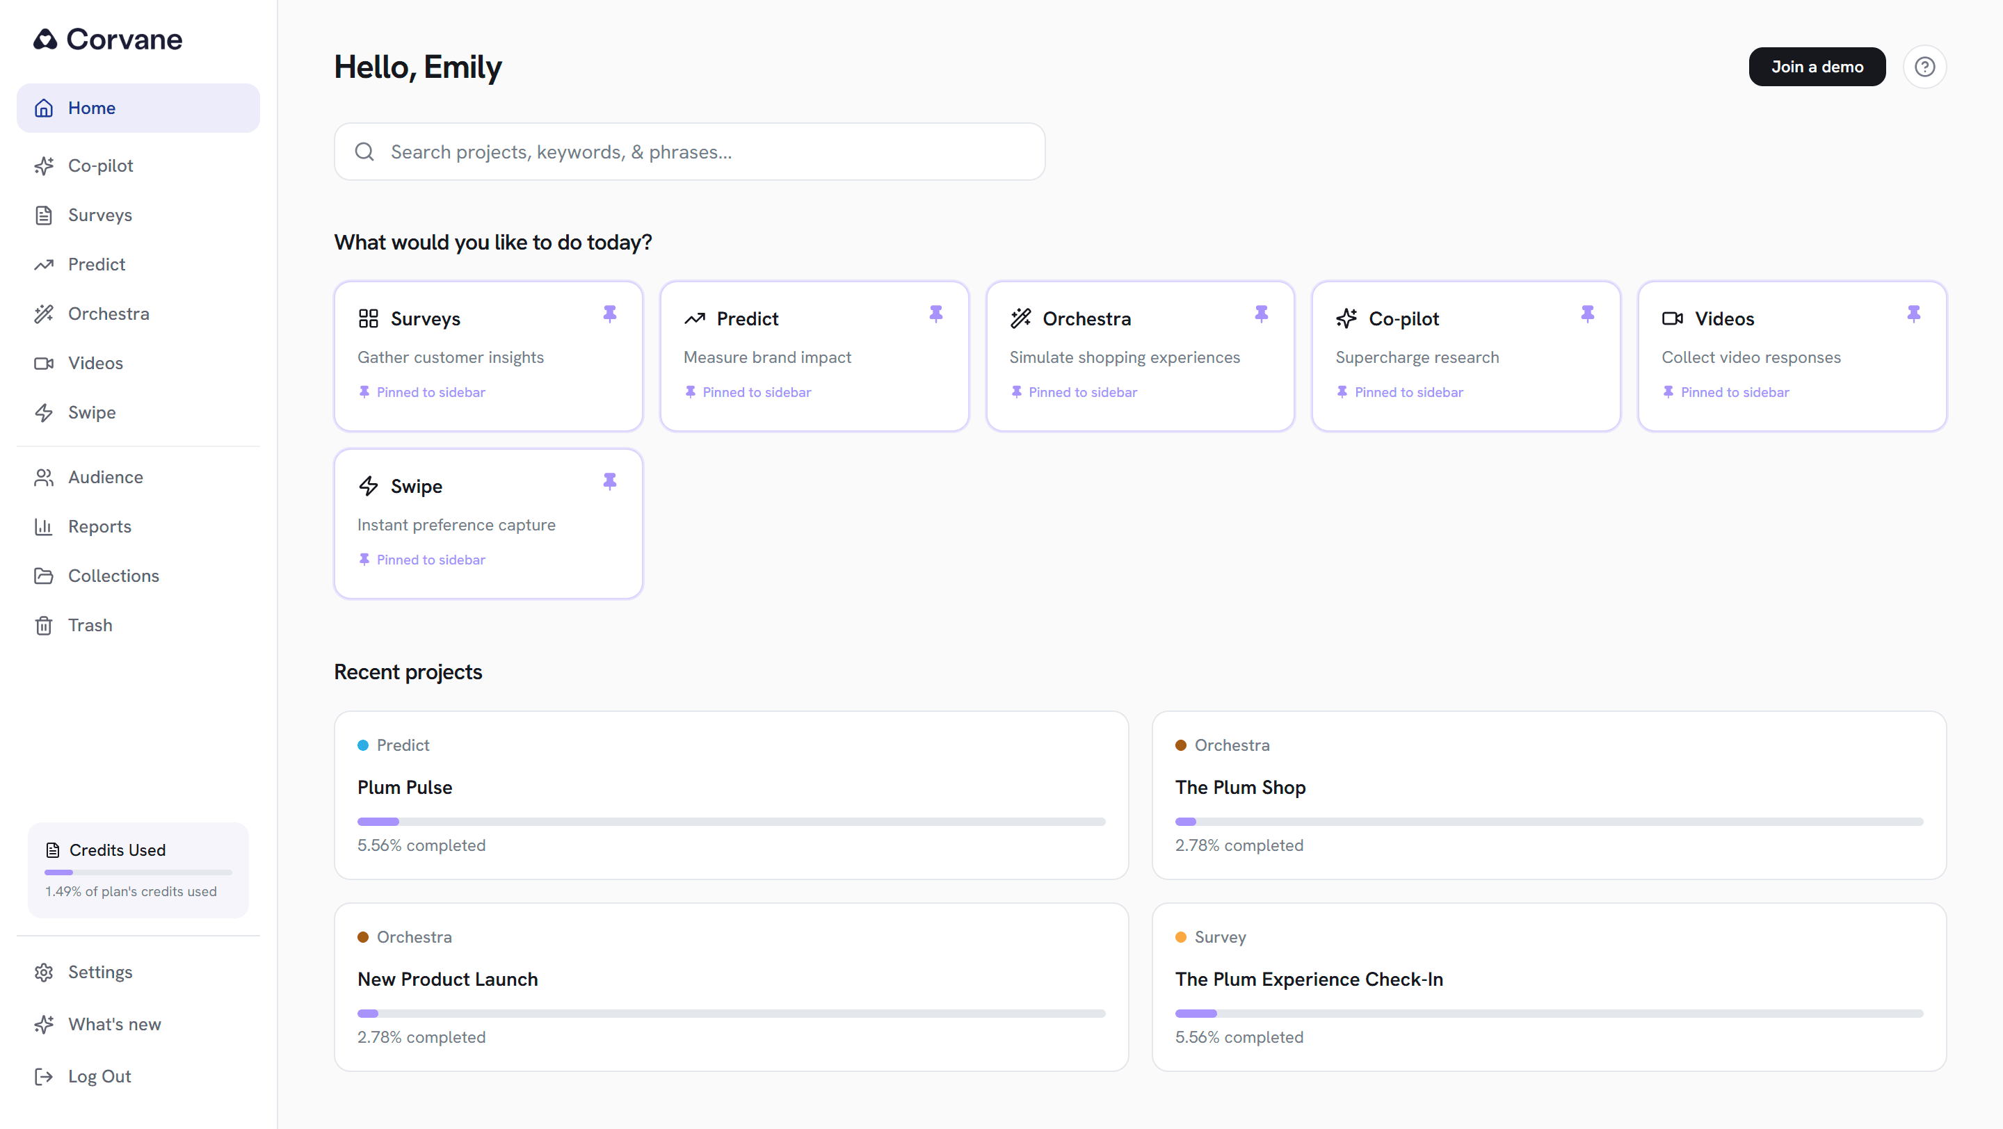Click the search magnifier icon
The width and height of the screenshot is (2003, 1129).
tap(364, 152)
